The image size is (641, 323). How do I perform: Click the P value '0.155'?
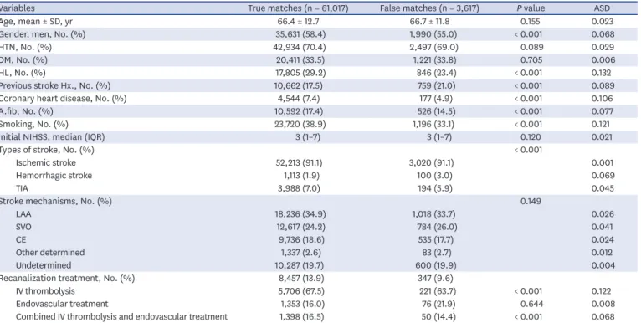coord(531,21)
